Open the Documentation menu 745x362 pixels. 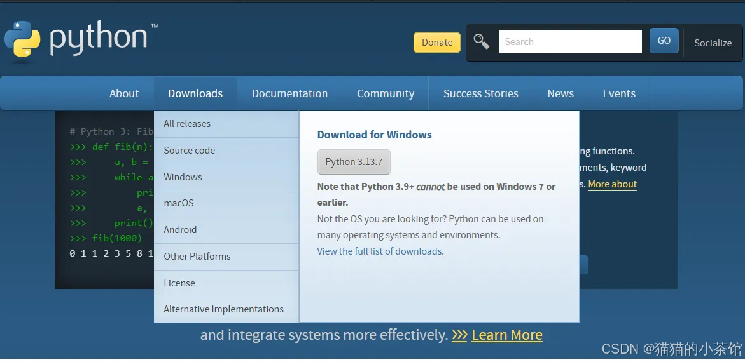(x=290, y=93)
